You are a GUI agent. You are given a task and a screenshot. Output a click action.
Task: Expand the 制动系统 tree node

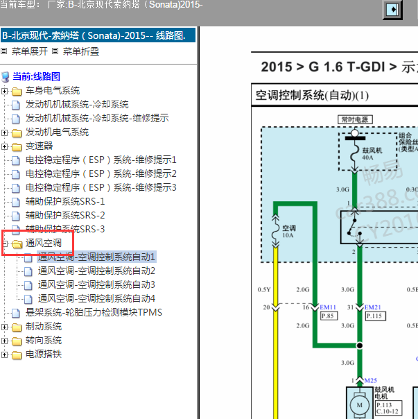click(4, 327)
